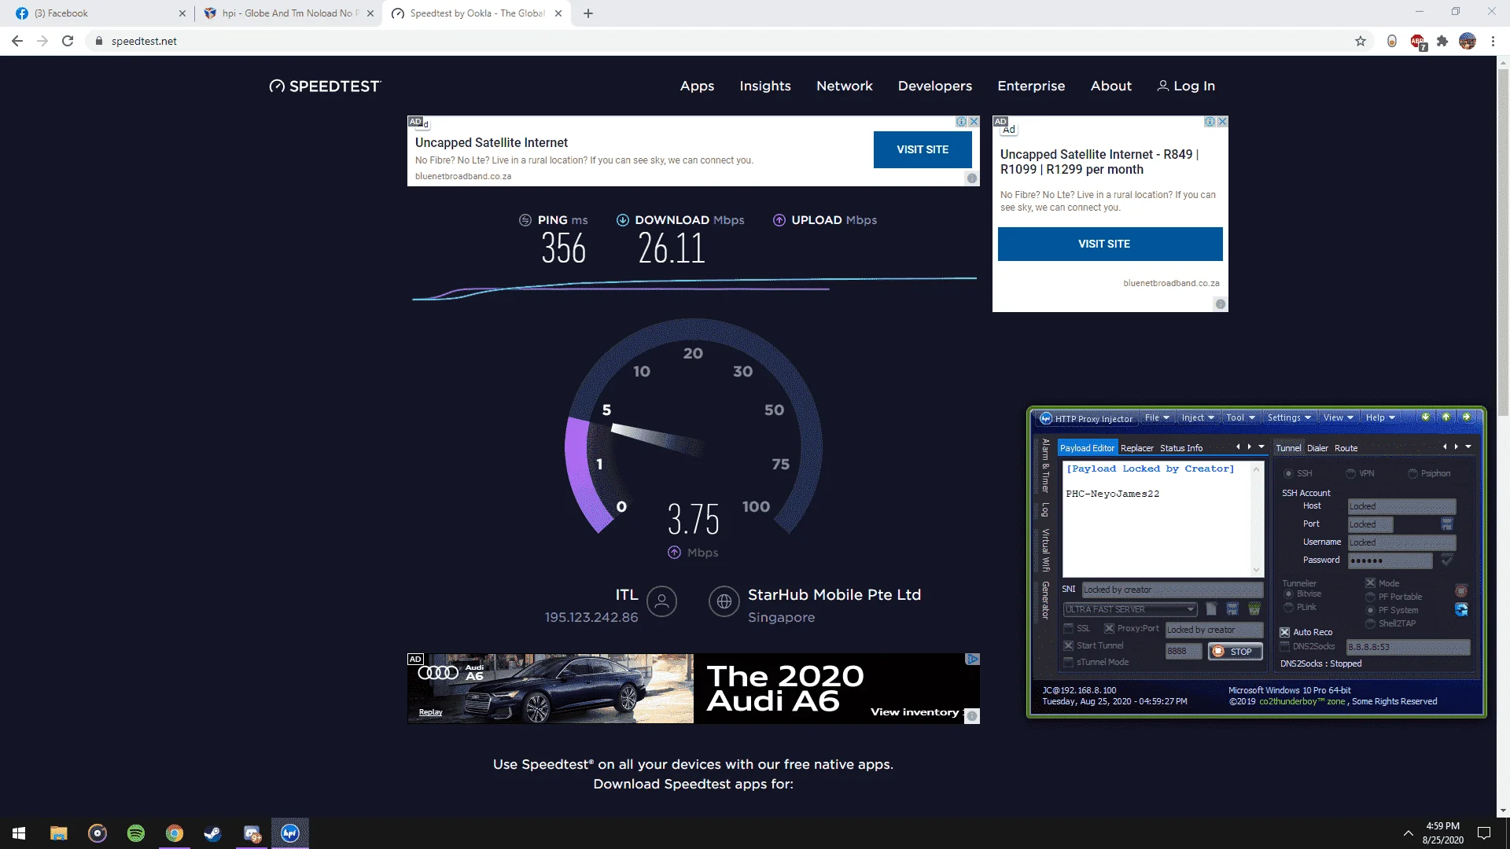Click the Log In link
Viewport: 1510px width, 849px height.
[1186, 86]
